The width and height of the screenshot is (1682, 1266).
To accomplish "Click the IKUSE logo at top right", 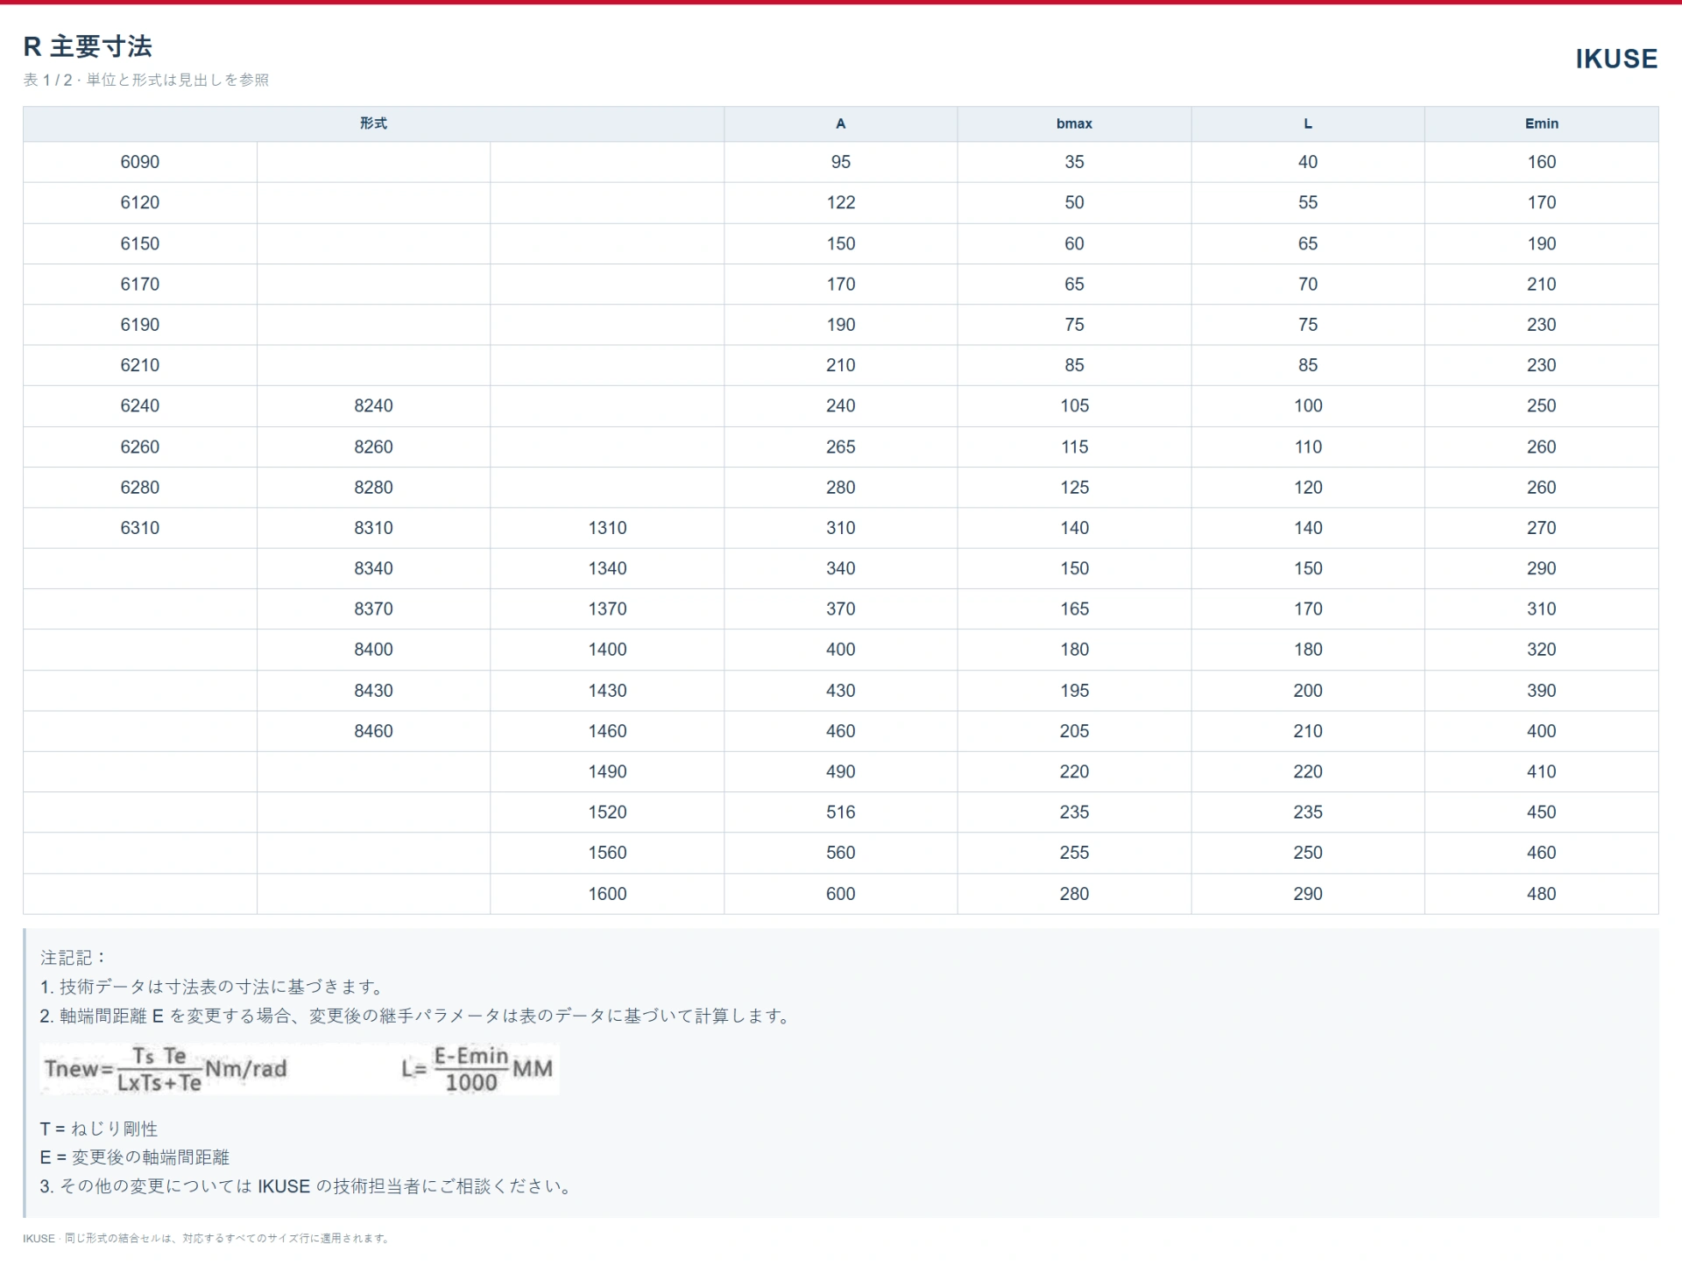I will (1615, 59).
